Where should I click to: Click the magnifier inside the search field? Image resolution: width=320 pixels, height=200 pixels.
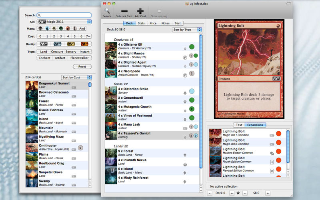pos(39,15)
